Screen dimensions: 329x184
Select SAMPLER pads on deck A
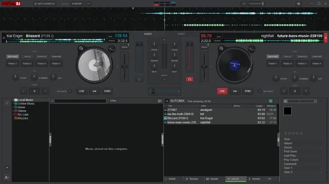click(x=56, y=56)
